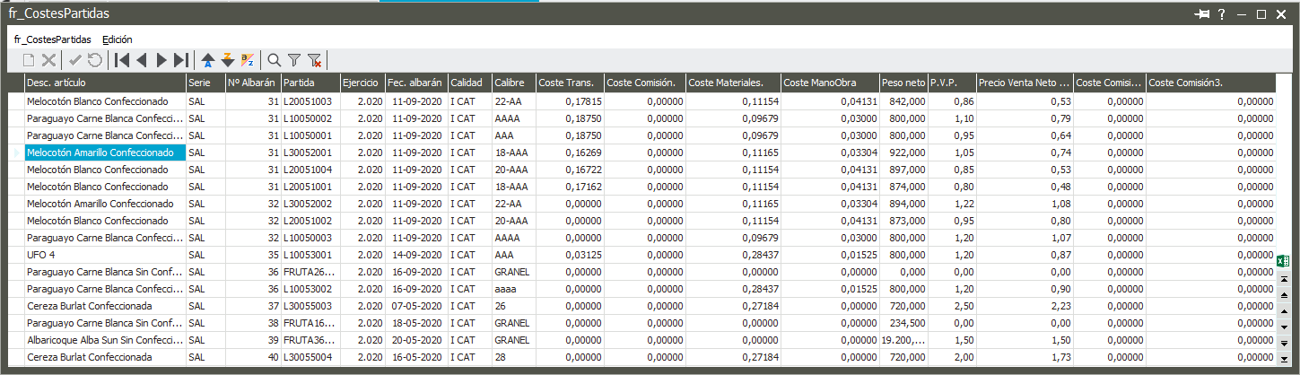Go to the previous record
The width and height of the screenshot is (1300, 375).
pyautogui.click(x=142, y=60)
